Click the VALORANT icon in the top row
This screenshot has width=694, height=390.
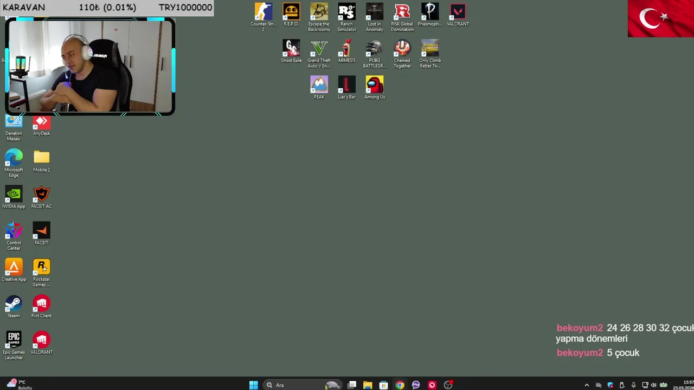458,15
